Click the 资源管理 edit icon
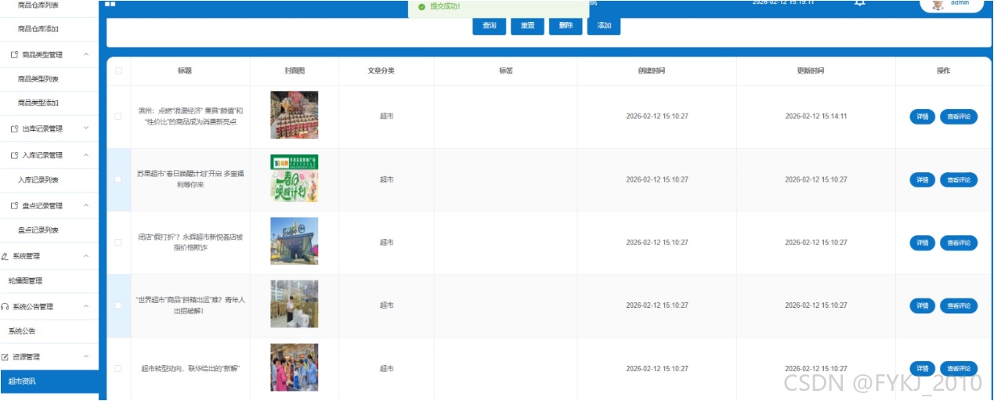The height and width of the screenshot is (401, 994). click(x=5, y=357)
